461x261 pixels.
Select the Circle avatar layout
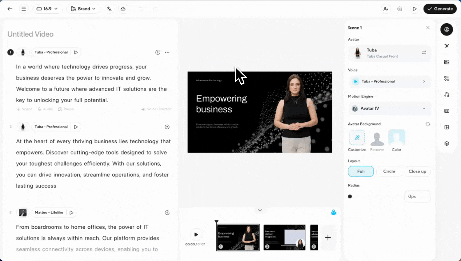(x=389, y=171)
